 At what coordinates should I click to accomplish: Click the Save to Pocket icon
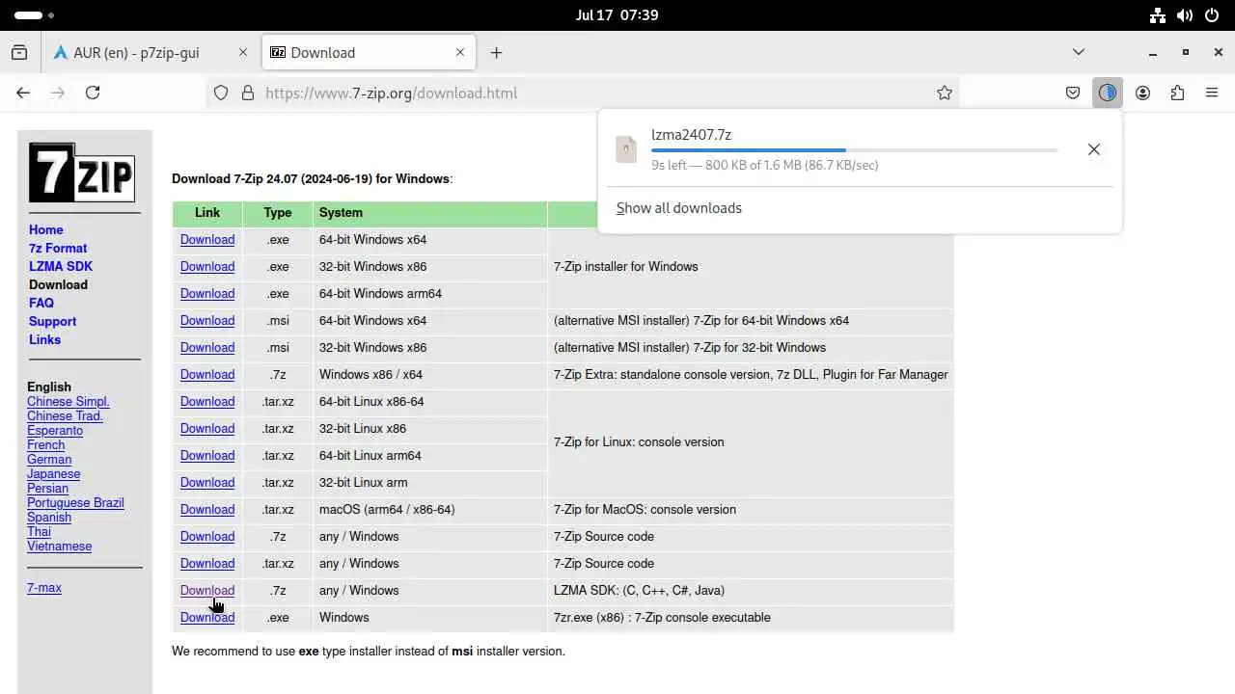[x=1073, y=93]
